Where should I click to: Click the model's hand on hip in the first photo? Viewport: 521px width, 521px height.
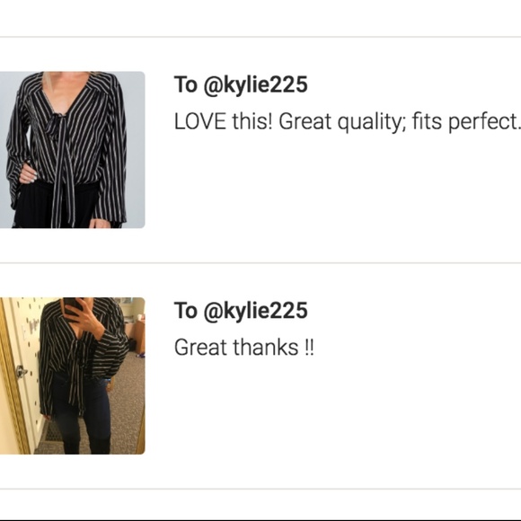(x=29, y=172)
